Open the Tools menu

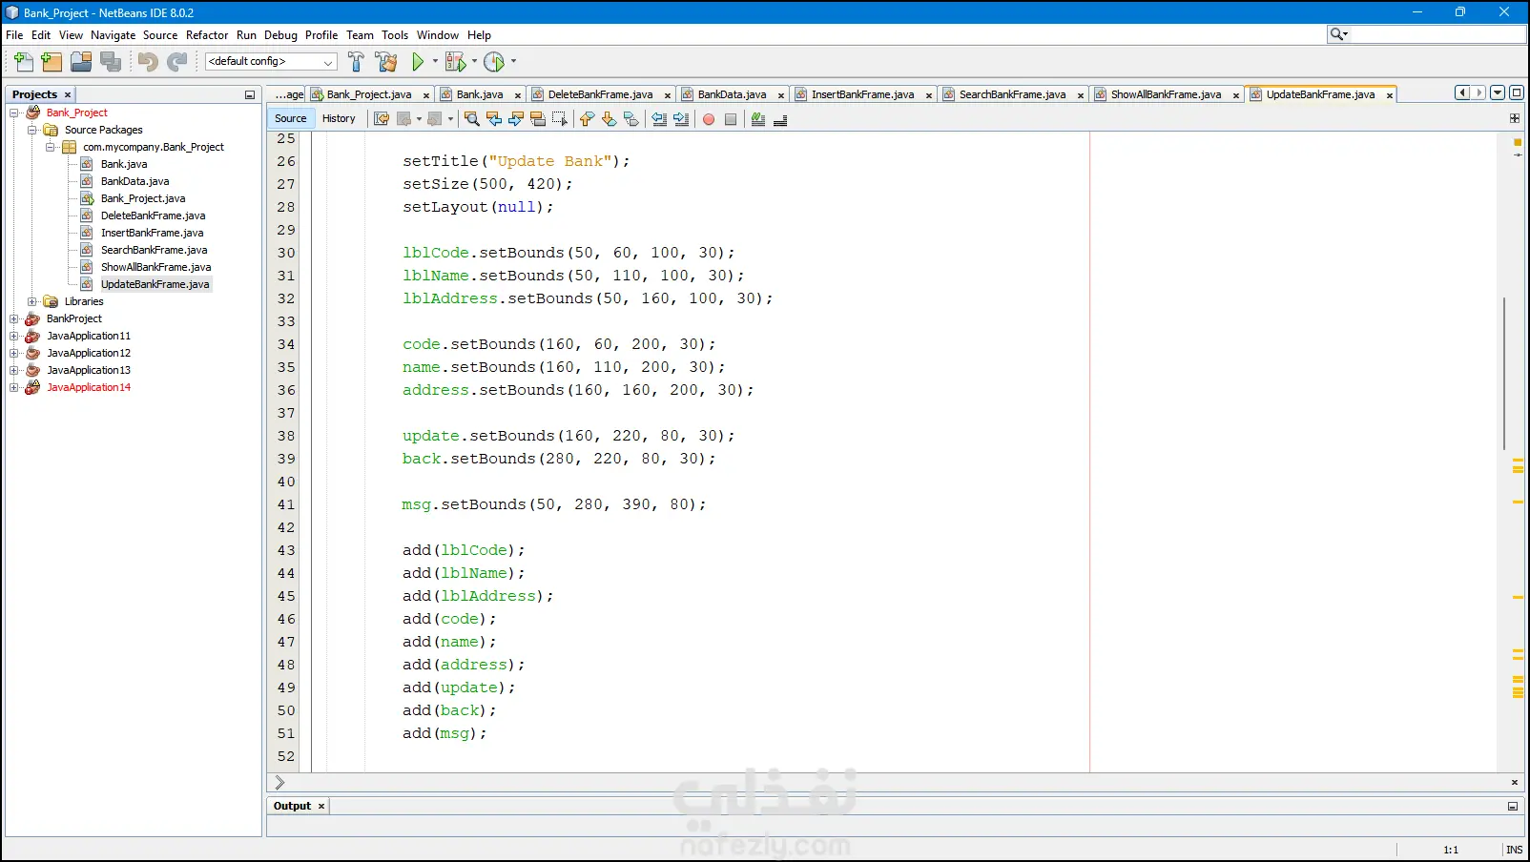coord(395,35)
